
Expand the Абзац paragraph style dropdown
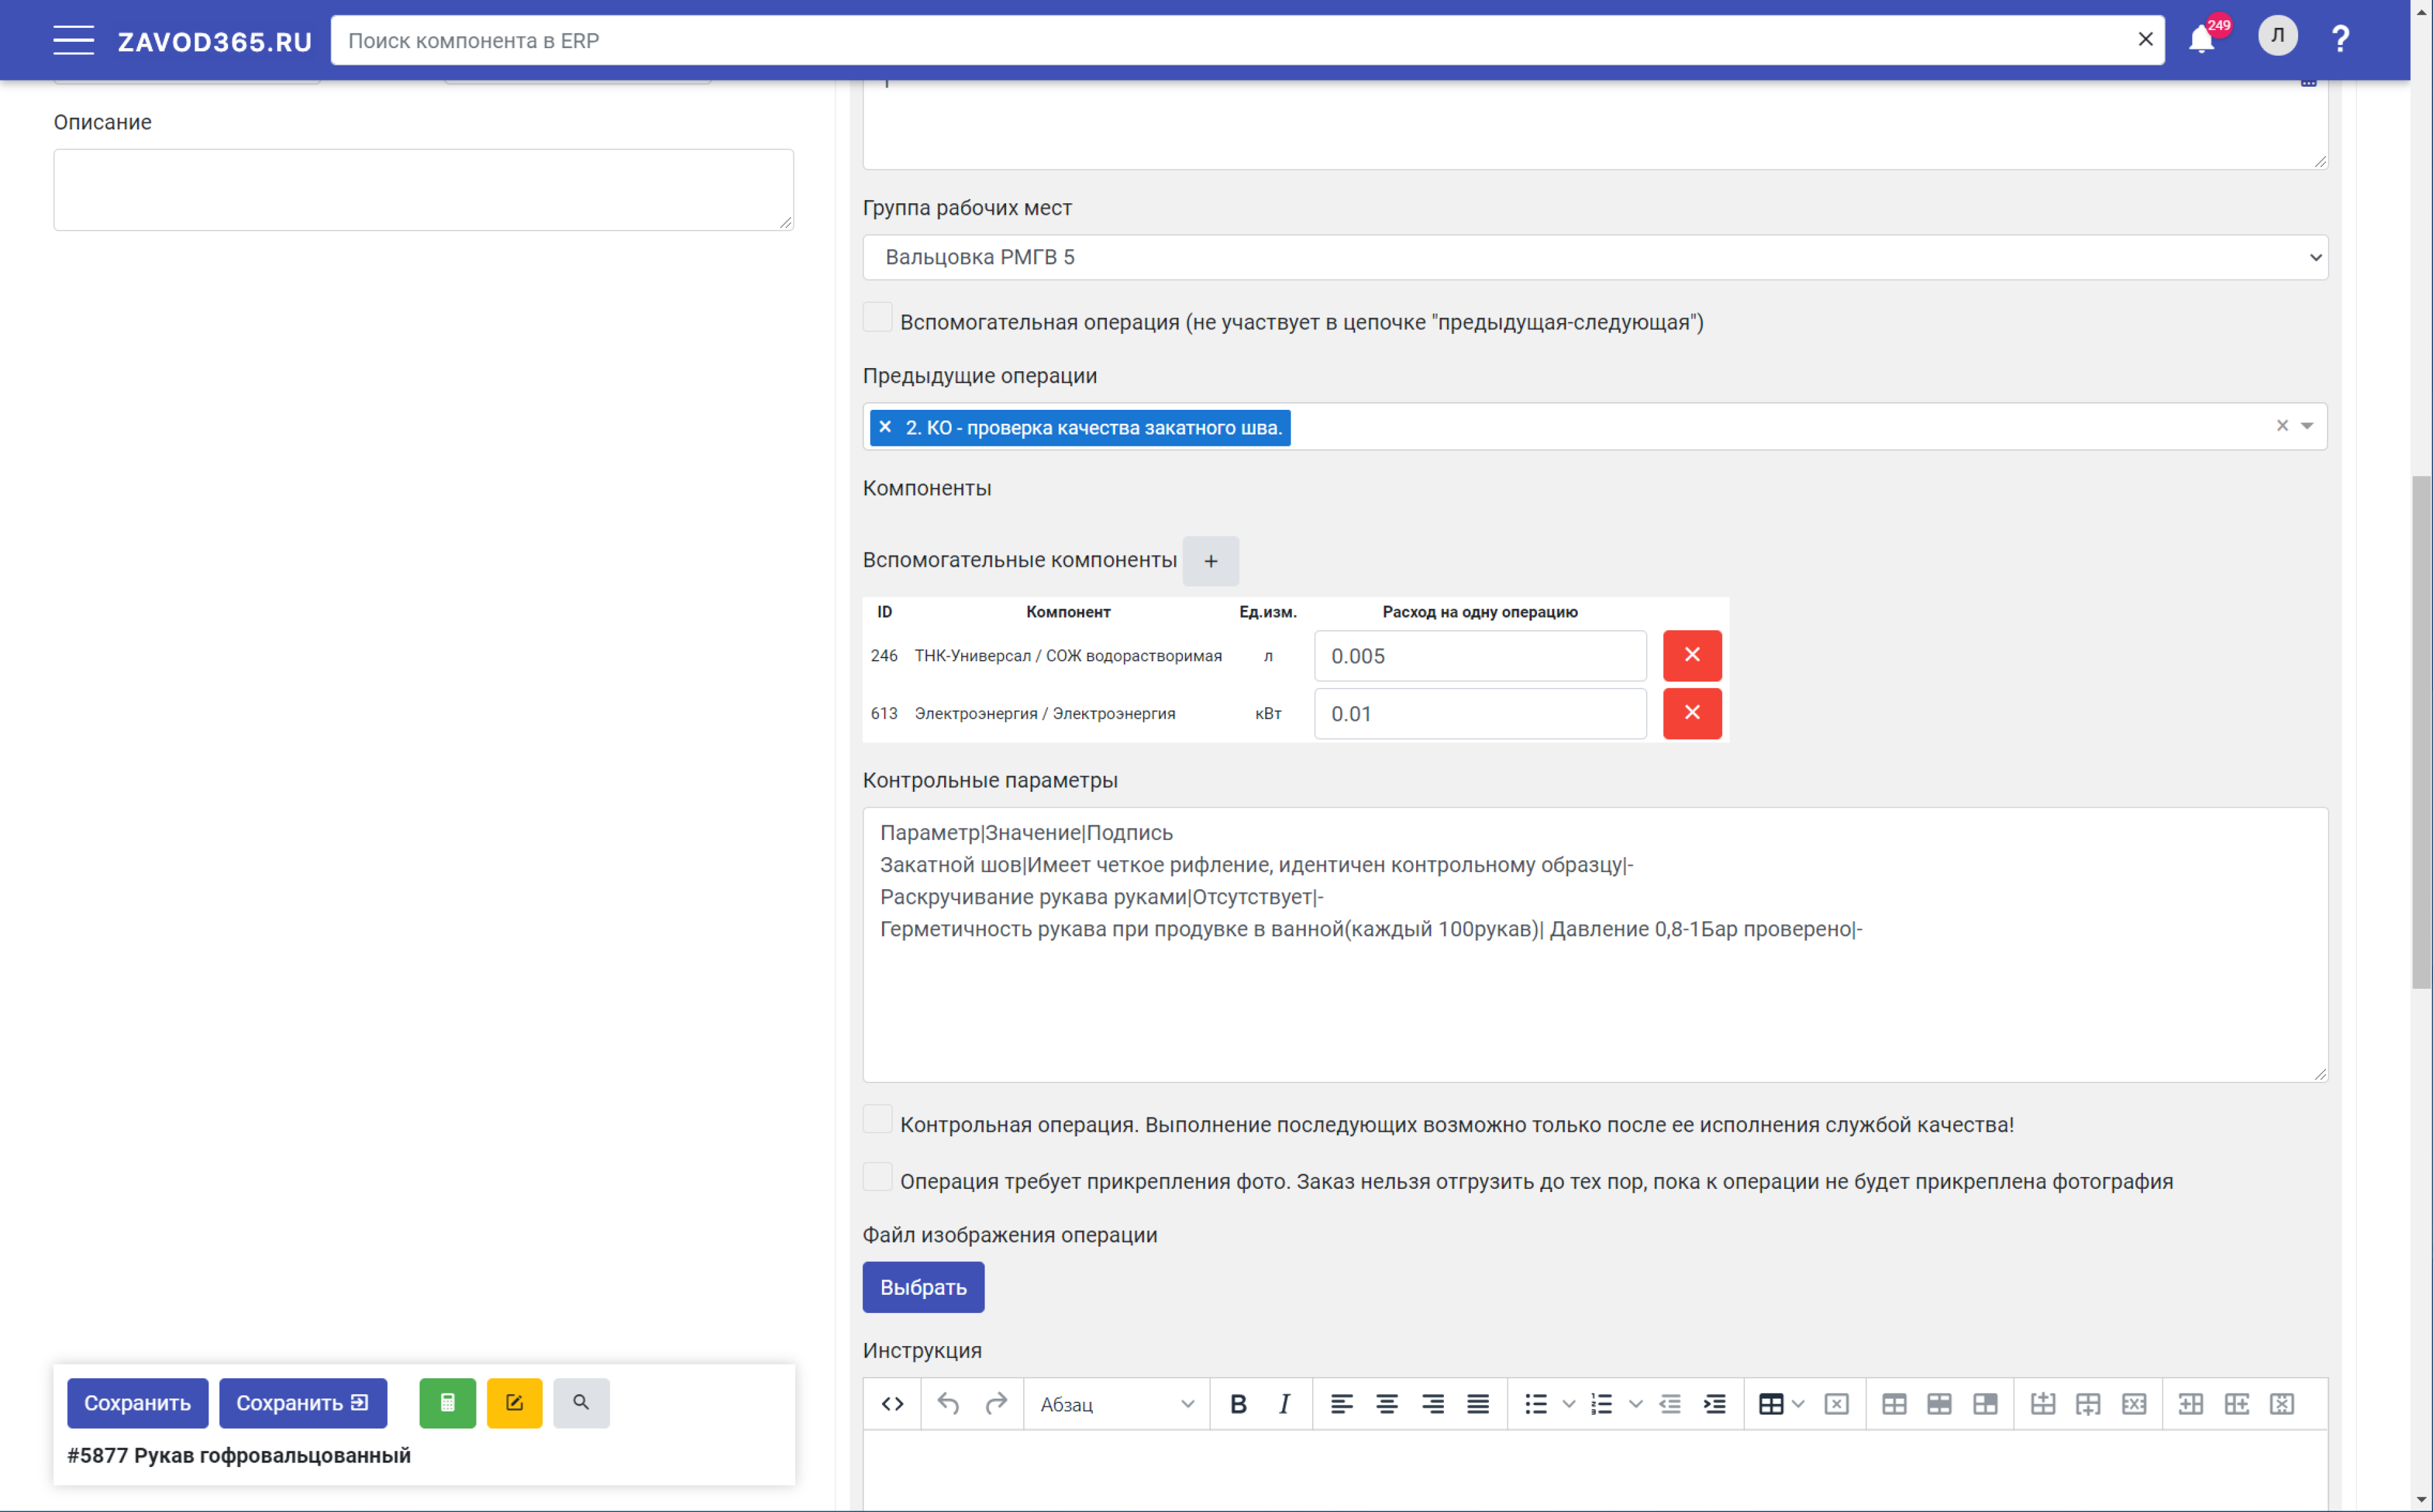coord(1116,1404)
